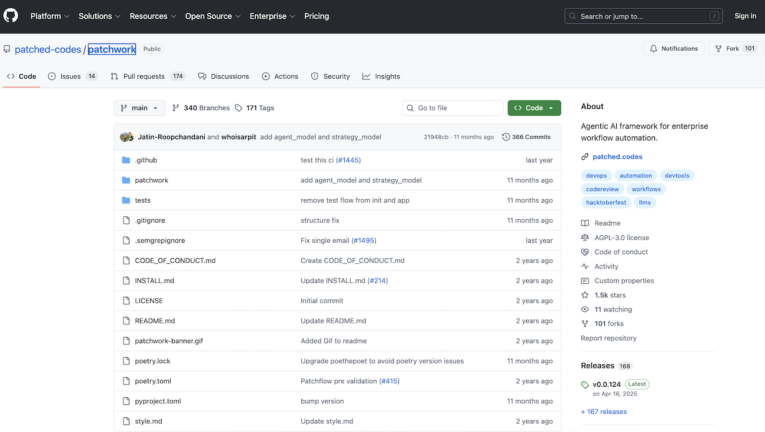The width and height of the screenshot is (765, 432).
Task: Open commit history clock icon
Action: click(x=505, y=137)
